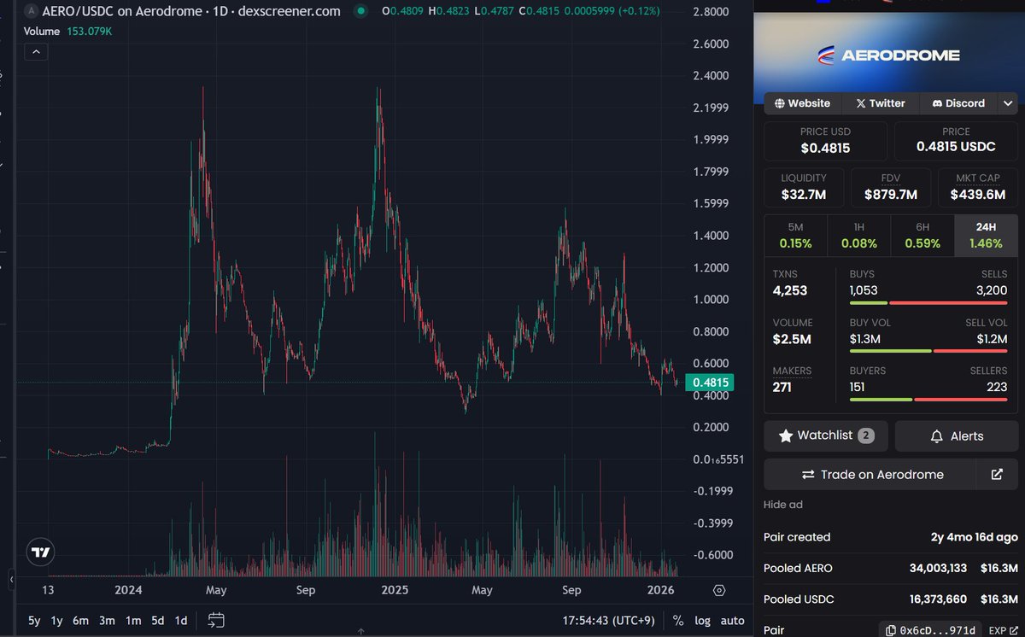Open the go-to-date calendar icon
The height and width of the screenshot is (637, 1025).
216,620
